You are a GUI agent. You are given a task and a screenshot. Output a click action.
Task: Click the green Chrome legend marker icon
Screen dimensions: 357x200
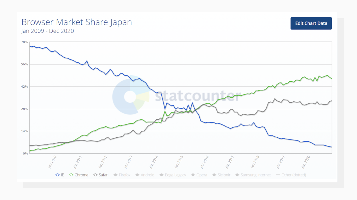[x=72, y=175]
